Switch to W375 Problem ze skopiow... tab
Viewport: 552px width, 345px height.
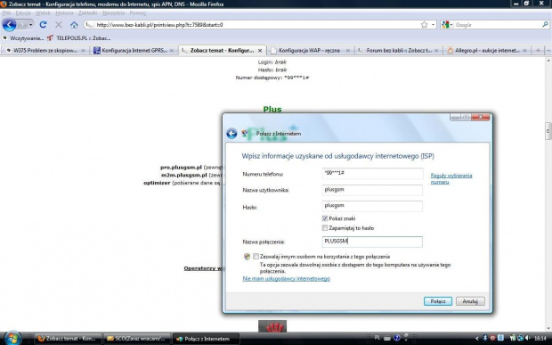click(x=45, y=51)
